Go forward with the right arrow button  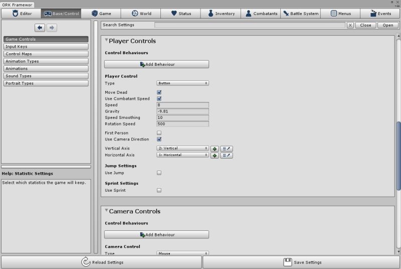pyautogui.click(x=52, y=28)
